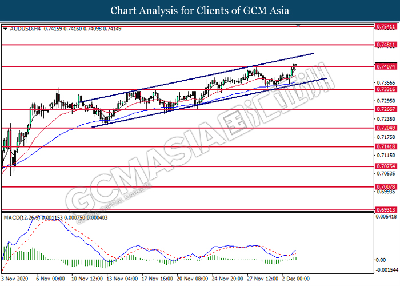
Task: Click the 0.72950 price axis value
Action: click(386, 101)
